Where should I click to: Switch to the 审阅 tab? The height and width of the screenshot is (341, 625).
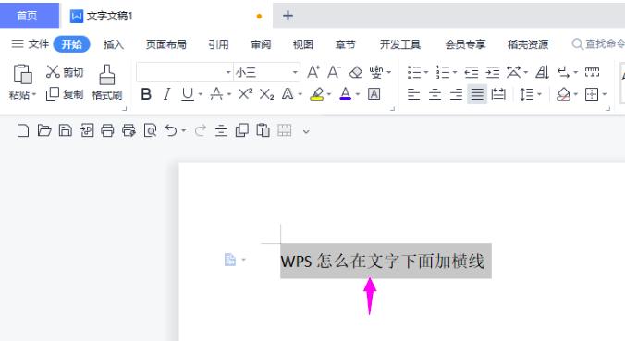(x=261, y=44)
